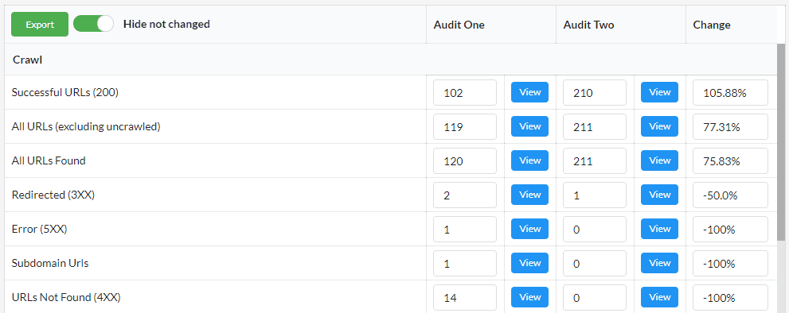
Task: Click the Crawl section header row
Action: pyautogui.click(x=391, y=60)
